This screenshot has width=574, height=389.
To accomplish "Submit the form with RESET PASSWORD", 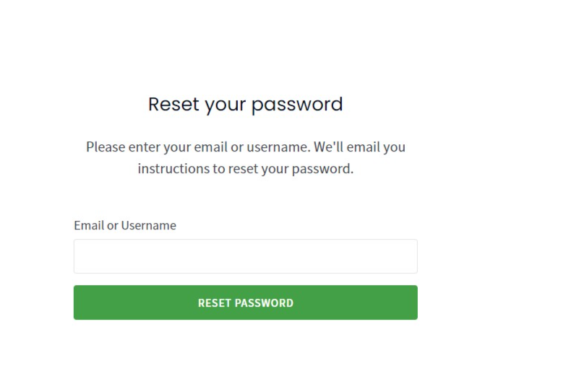I will 245,302.
